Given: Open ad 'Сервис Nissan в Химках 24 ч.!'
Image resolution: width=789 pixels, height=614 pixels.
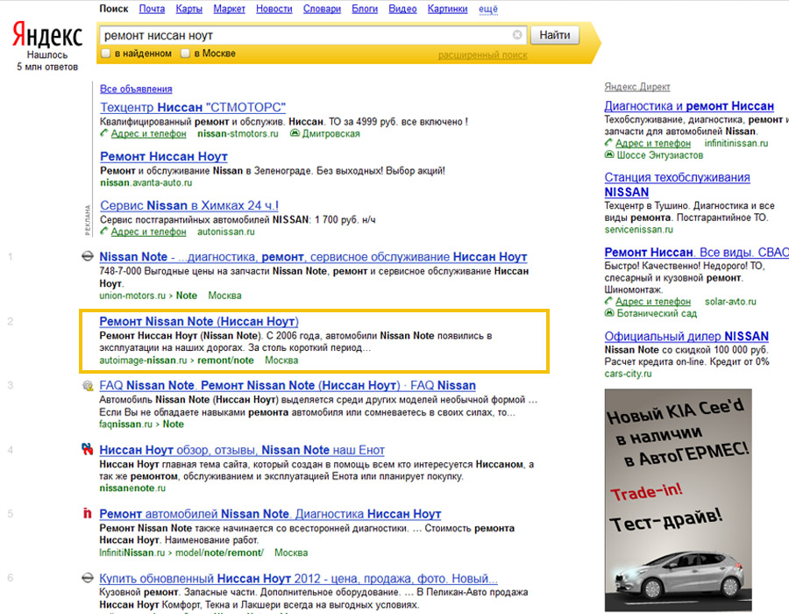Looking at the screenshot, I should click(189, 205).
